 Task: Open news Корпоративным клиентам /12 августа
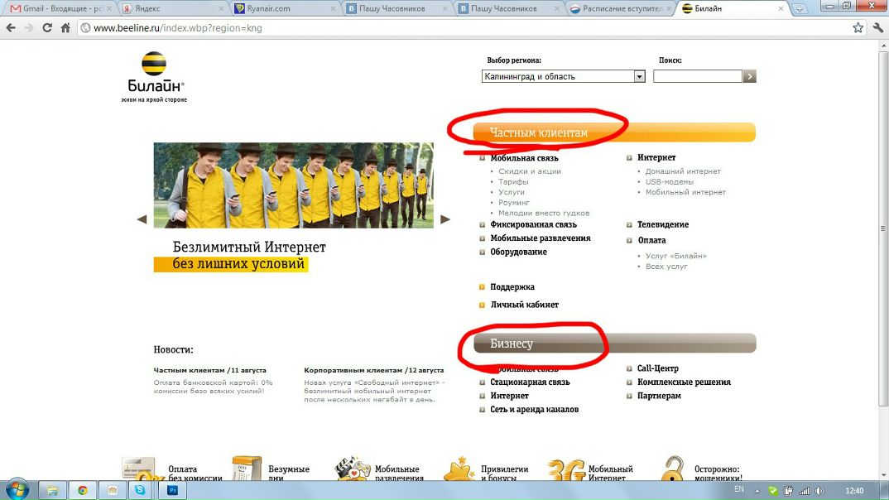pos(373,370)
